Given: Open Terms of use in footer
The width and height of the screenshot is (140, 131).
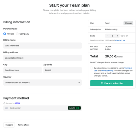Looking at the screenshot, I should pyautogui.click(x=24, y=125).
